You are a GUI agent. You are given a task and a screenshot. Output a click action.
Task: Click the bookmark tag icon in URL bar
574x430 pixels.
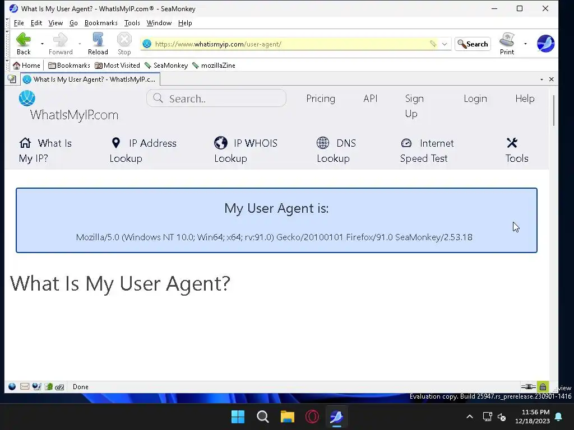pyautogui.click(x=433, y=44)
